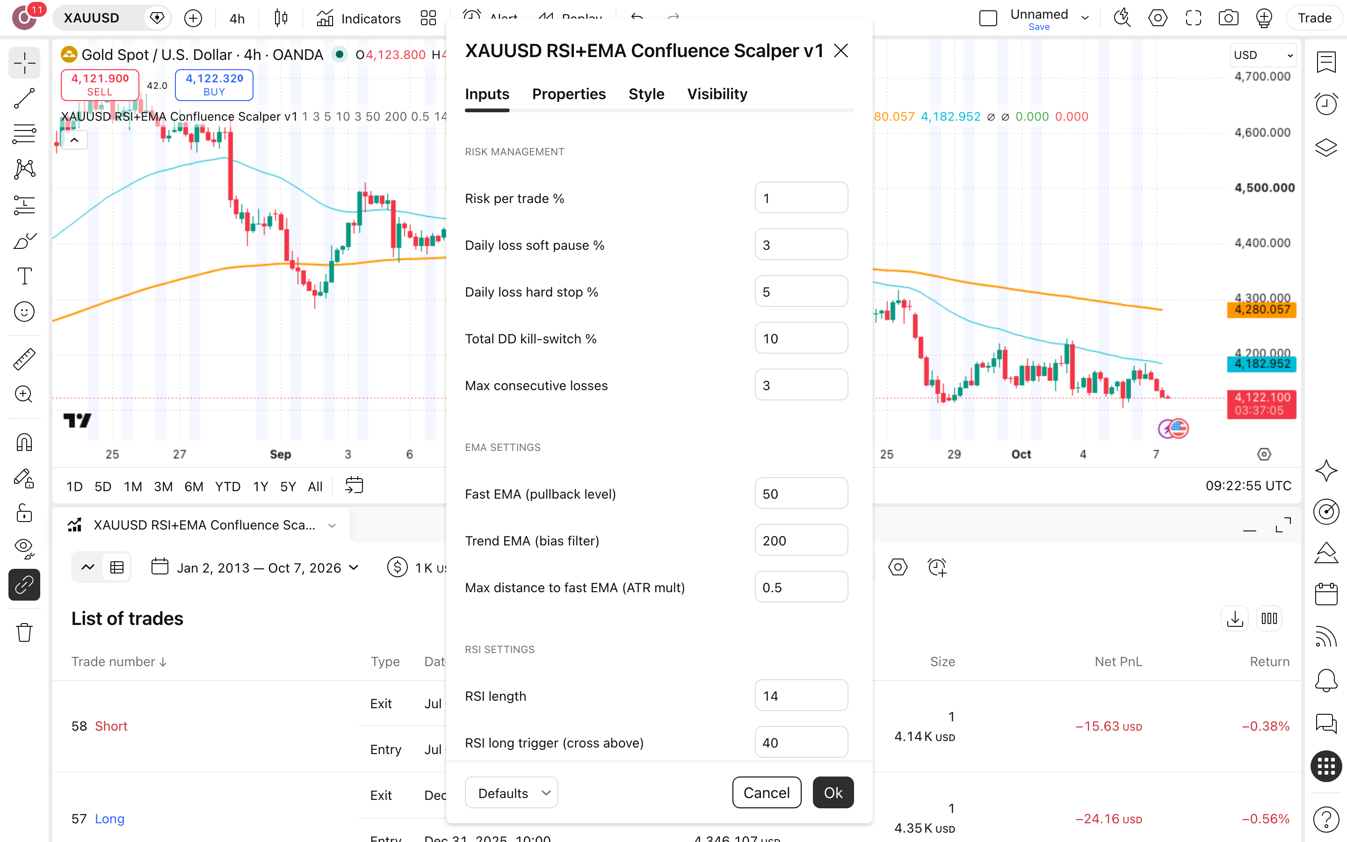Image resolution: width=1347 pixels, height=842 pixels.
Task: Switch to the Style tab
Action: (x=646, y=94)
